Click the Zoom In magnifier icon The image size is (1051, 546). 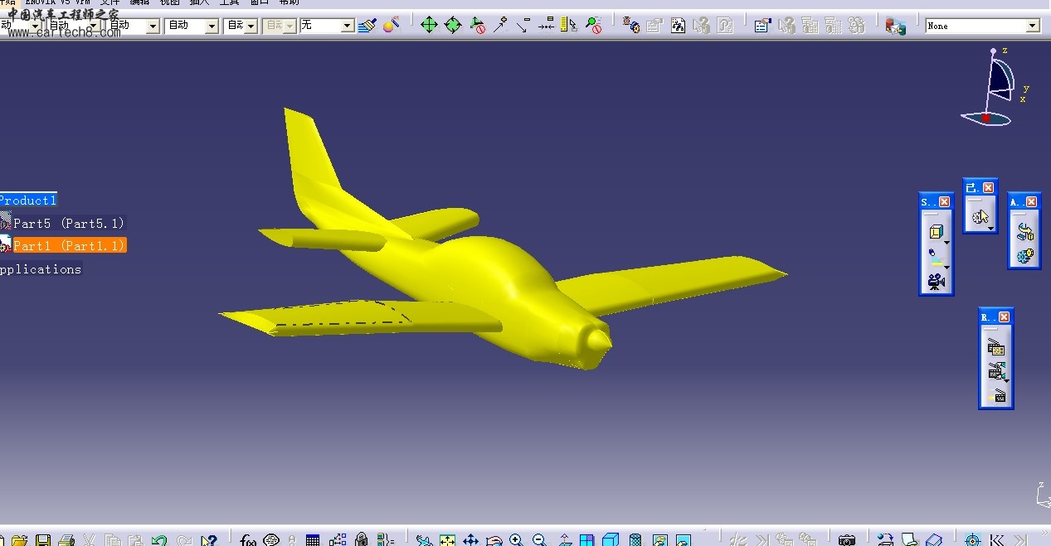516,540
